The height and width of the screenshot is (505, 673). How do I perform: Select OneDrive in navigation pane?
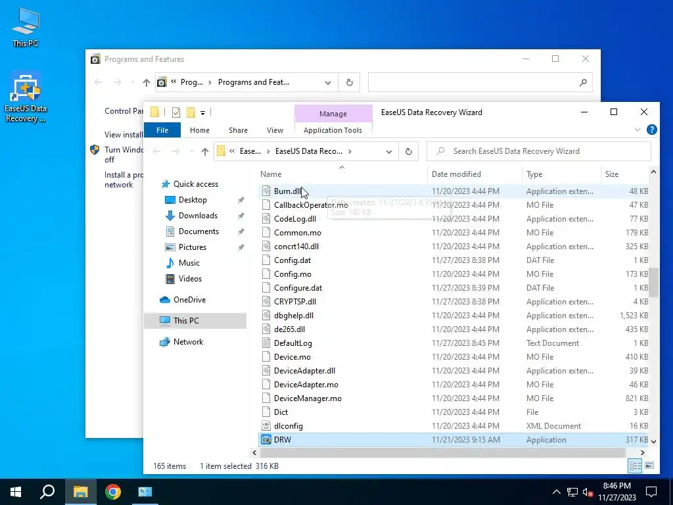pos(189,300)
